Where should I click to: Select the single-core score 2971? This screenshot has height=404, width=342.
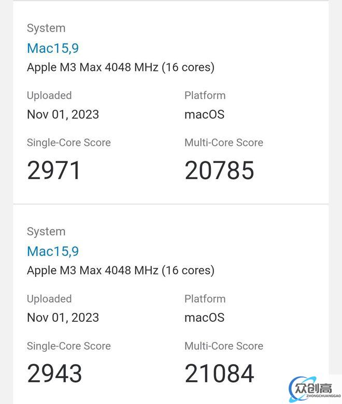(x=54, y=170)
